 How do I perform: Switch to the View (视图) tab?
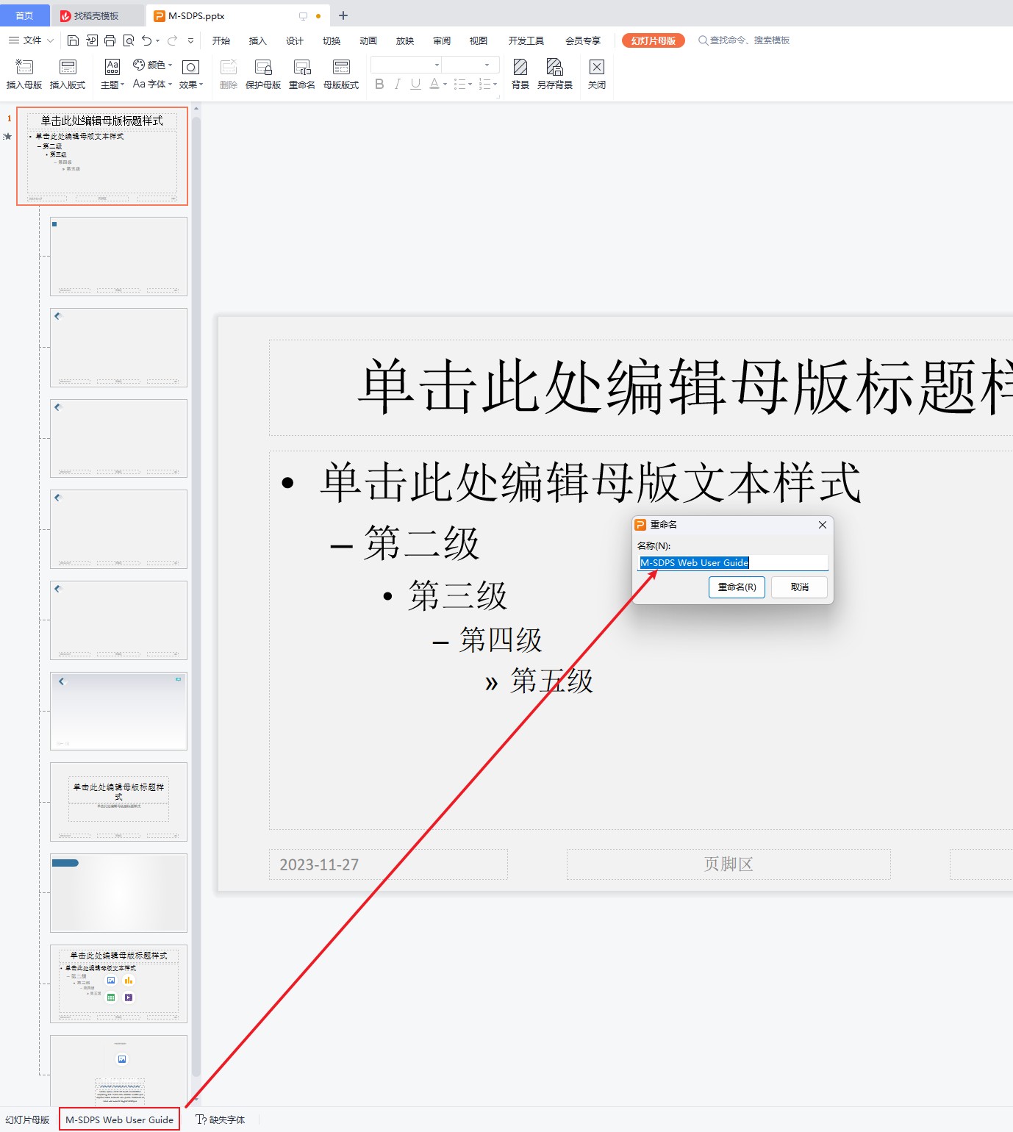coord(479,40)
